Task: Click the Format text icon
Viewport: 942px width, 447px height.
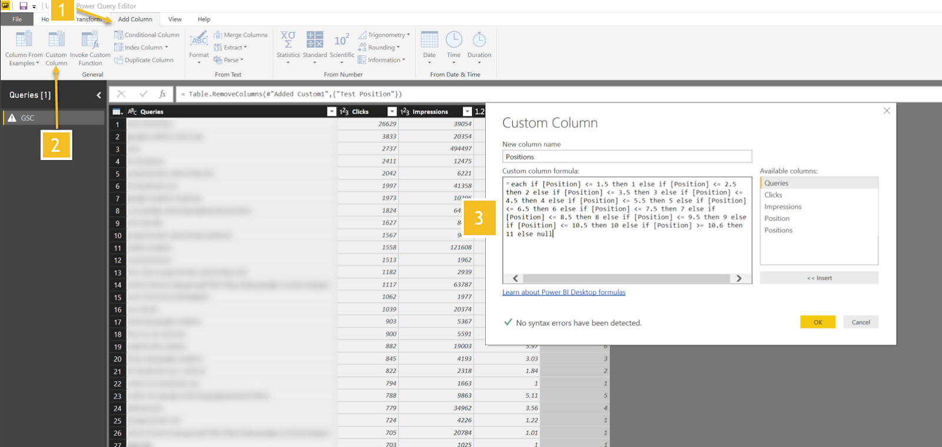Action: (199, 40)
